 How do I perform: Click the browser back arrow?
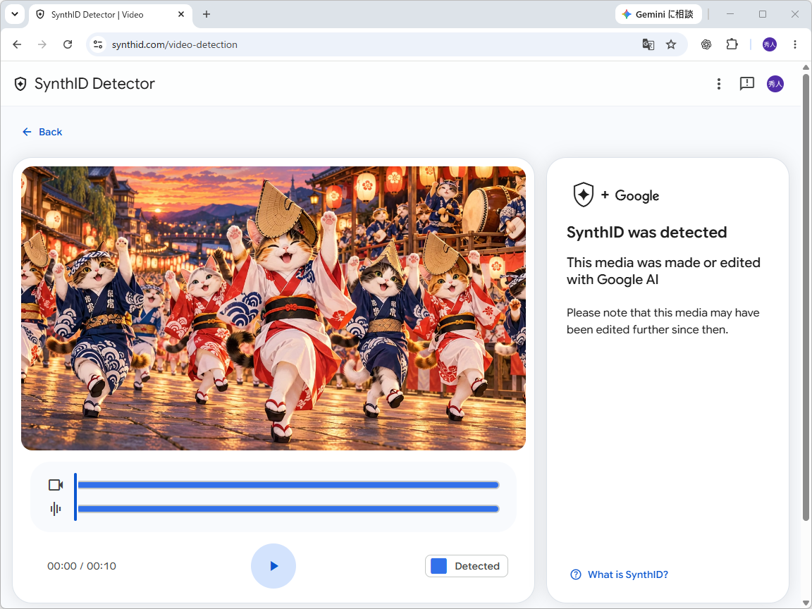pos(17,44)
